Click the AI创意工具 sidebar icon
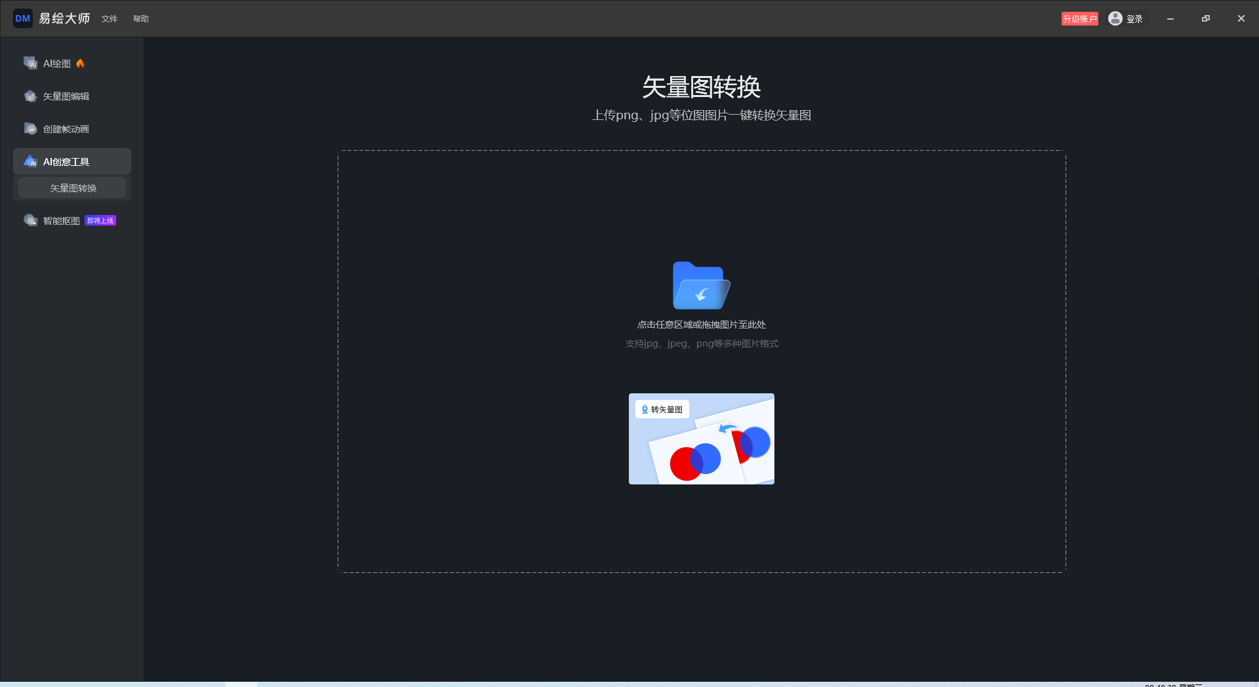The image size is (1259, 687). click(30, 161)
